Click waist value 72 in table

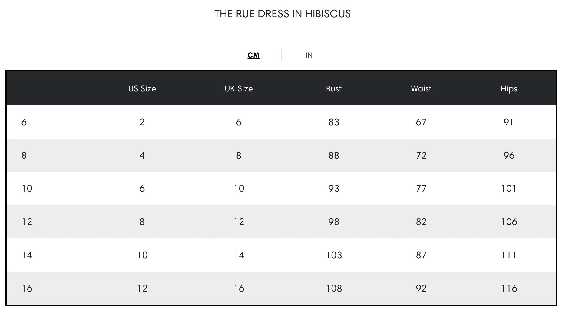[421, 156]
